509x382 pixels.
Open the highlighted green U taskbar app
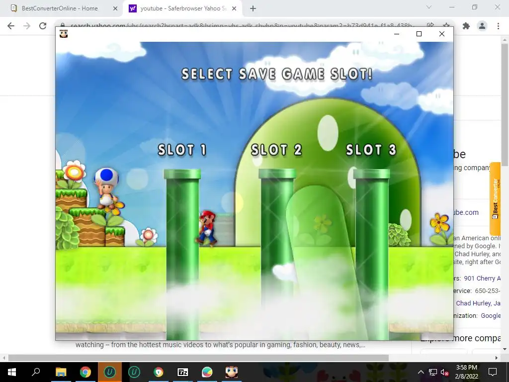[x=110, y=372]
